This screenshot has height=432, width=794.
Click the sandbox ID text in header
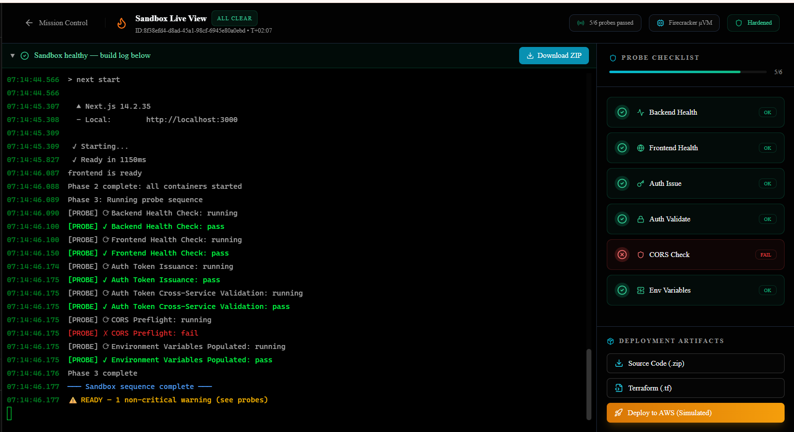[x=190, y=31]
